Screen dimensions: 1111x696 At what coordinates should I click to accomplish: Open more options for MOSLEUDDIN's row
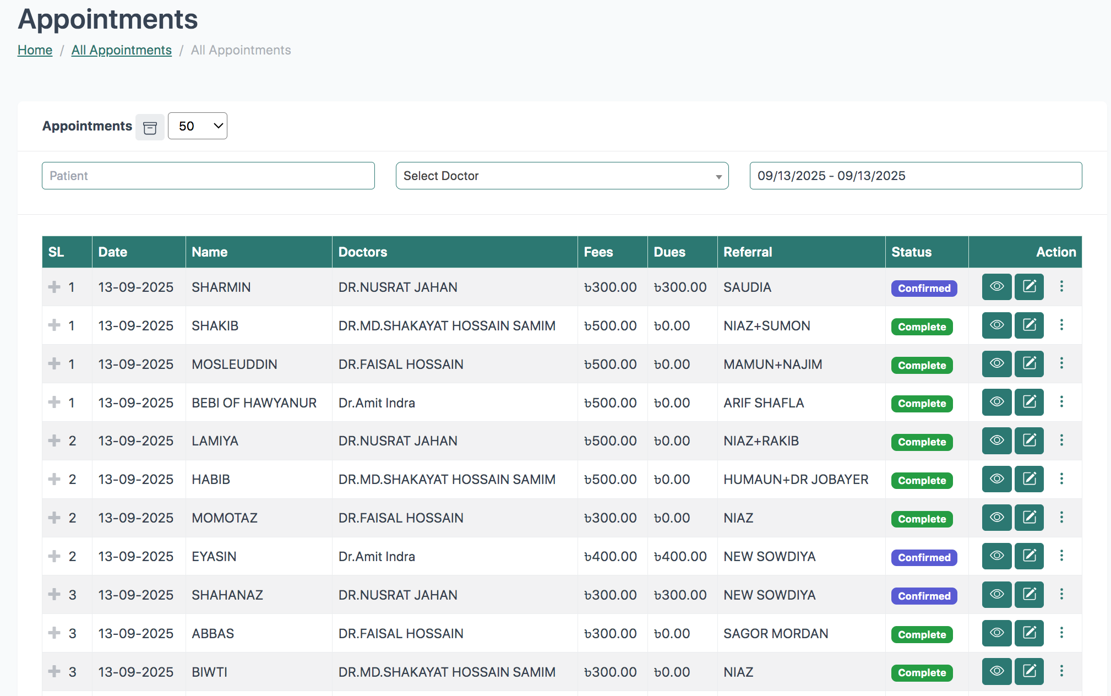(x=1061, y=363)
